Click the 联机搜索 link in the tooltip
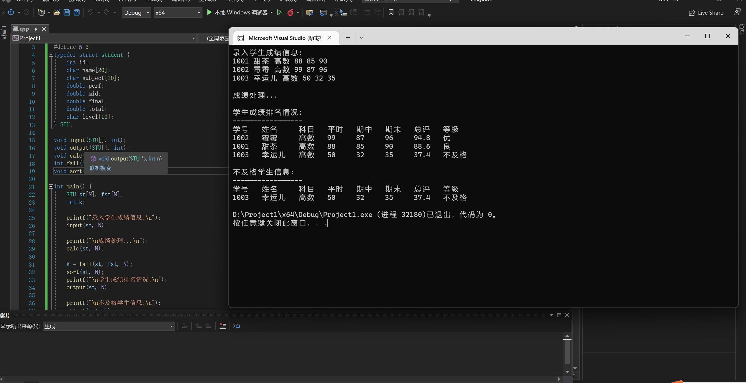Screen dimensions: 746x383 tap(100, 168)
